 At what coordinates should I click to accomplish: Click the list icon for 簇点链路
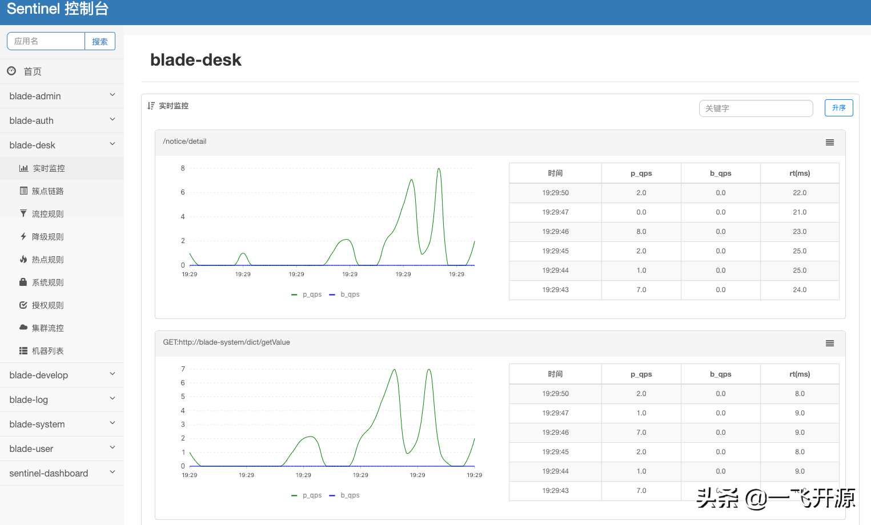click(x=23, y=191)
